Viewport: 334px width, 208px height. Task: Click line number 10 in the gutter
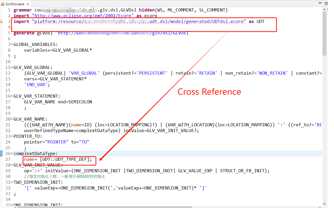(8, 62)
